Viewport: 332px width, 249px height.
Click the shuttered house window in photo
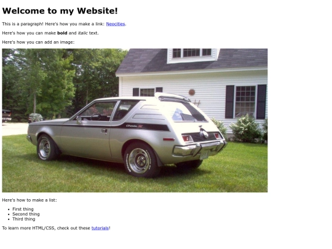click(245, 101)
